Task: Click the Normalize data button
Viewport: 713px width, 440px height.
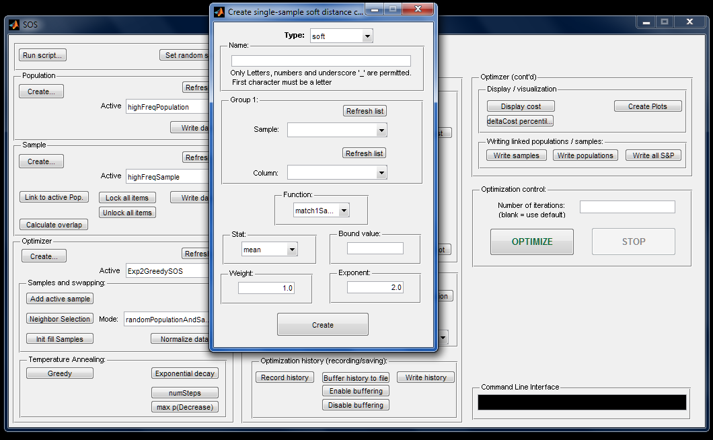Action: tap(180, 339)
